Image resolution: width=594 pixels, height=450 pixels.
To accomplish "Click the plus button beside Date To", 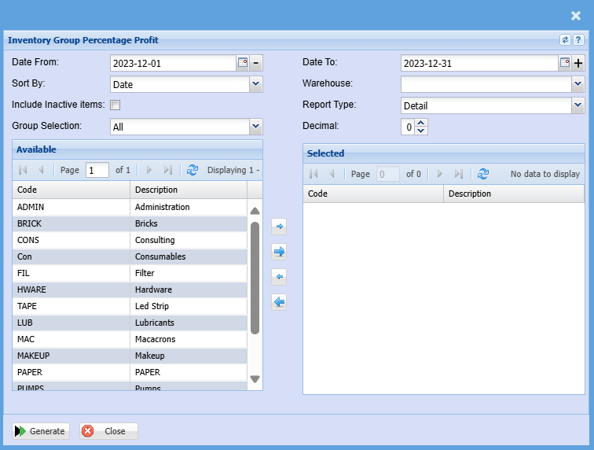I will coord(578,64).
